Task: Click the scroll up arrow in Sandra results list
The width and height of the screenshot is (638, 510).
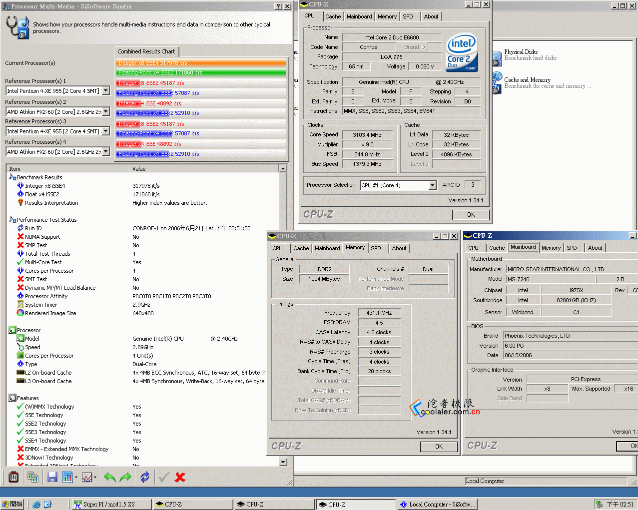Action: (x=283, y=169)
